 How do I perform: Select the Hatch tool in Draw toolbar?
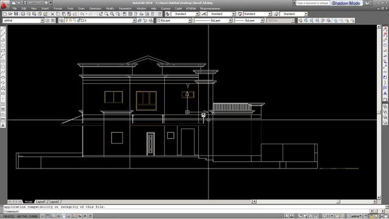[3, 104]
